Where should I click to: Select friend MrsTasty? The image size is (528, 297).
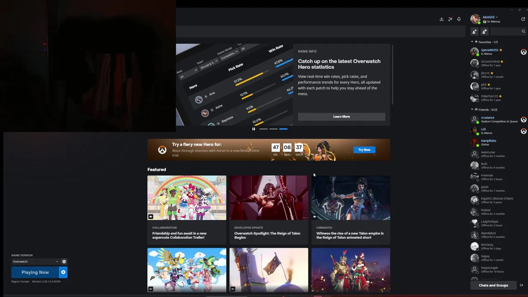click(x=498, y=247)
